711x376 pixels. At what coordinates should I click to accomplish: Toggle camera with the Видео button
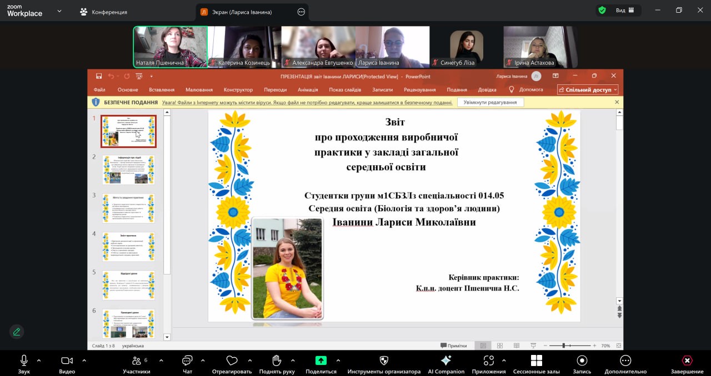(x=67, y=362)
